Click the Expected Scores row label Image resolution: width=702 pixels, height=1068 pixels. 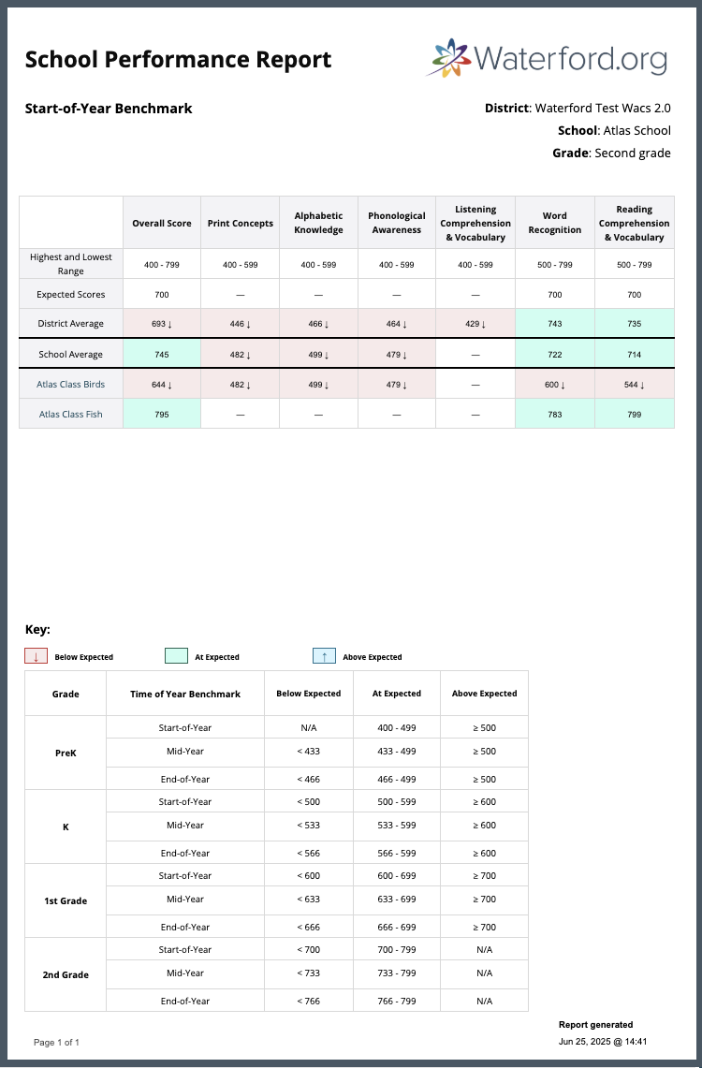pyautogui.click(x=71, y=294)
